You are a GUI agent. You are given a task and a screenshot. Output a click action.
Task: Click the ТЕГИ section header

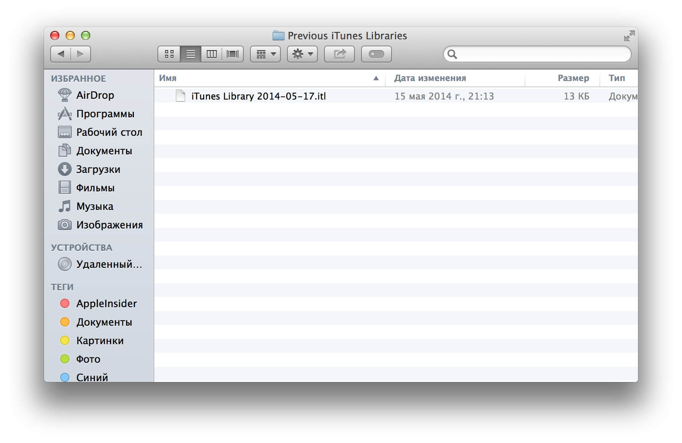coord(62,287)
